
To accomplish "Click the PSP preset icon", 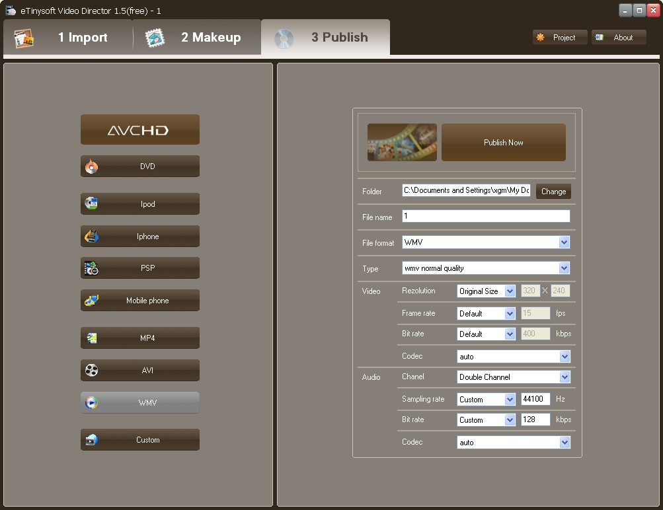I will [91, 268].
